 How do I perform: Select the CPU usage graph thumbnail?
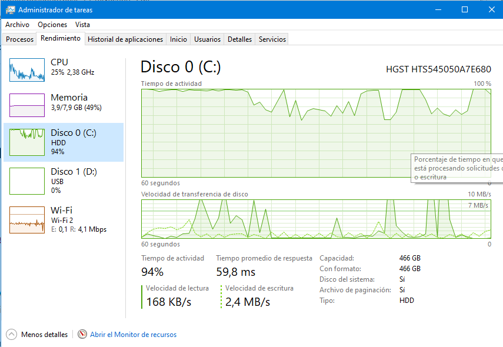[x=27, y=70]
